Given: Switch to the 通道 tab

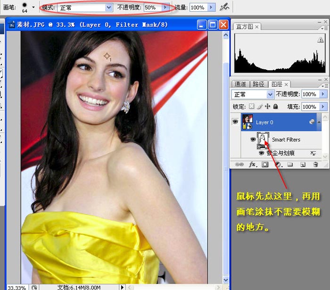Looking at the screenshot, I should pyautogui.click(x=240, y=84).
